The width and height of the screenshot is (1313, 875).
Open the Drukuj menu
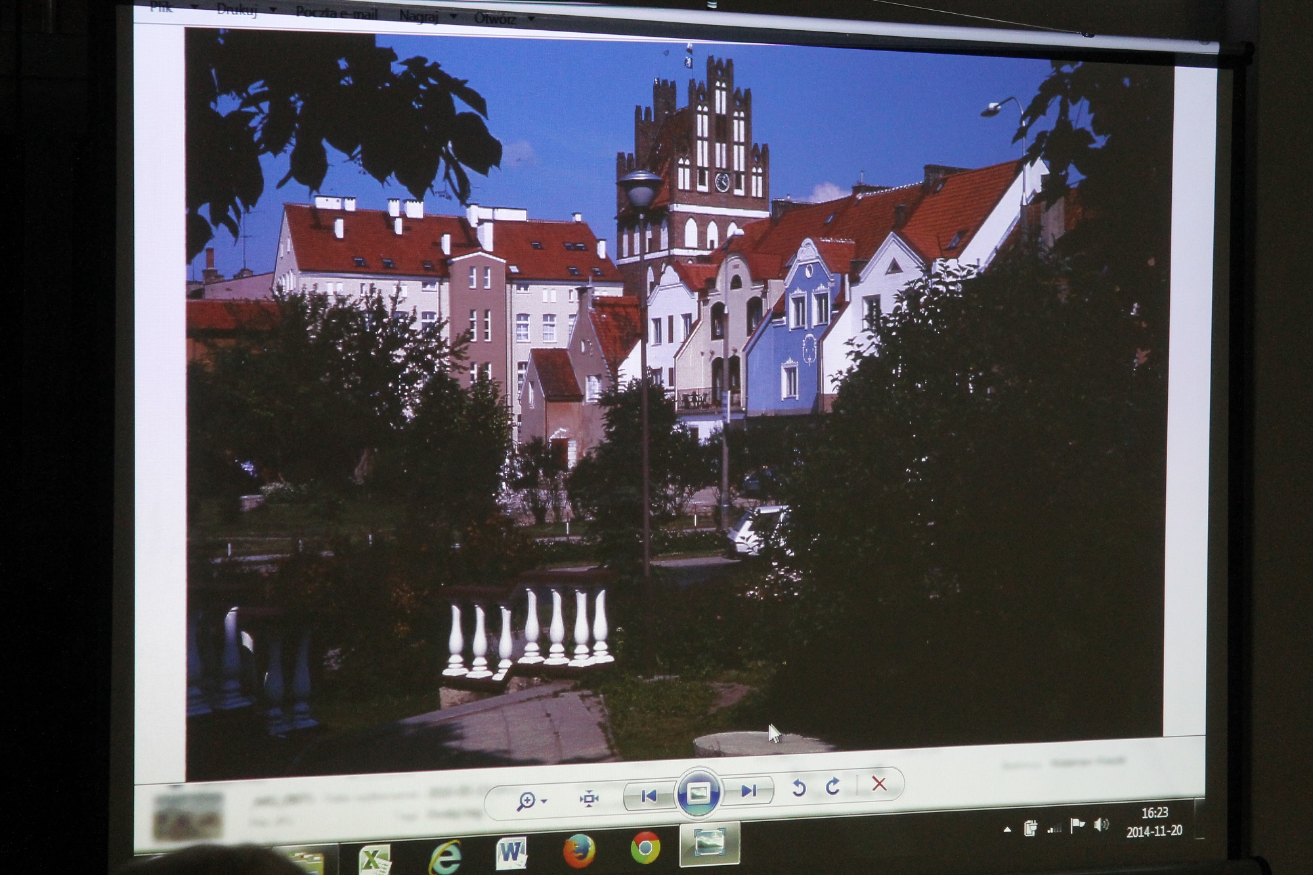[x=237, y=10]
